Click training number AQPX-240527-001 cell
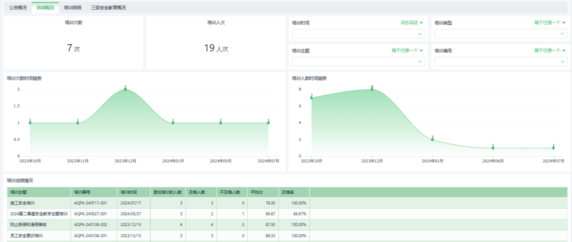The height and width of the screenshot is (242, 572). pos(91,214)
